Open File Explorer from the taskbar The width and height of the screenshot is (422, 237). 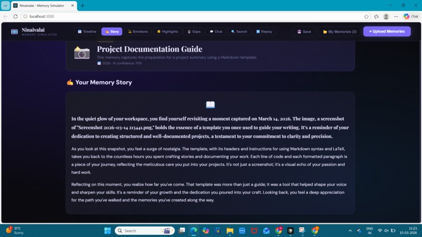click(x=230, y=231)
